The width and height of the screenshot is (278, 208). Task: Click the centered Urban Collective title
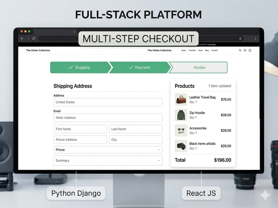coord(159,50)
